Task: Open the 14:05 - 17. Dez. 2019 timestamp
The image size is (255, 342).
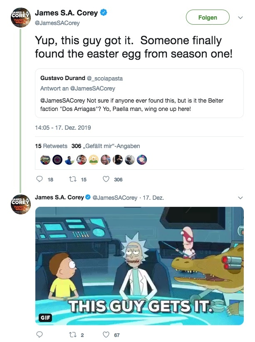Action: tap(63, 128)
